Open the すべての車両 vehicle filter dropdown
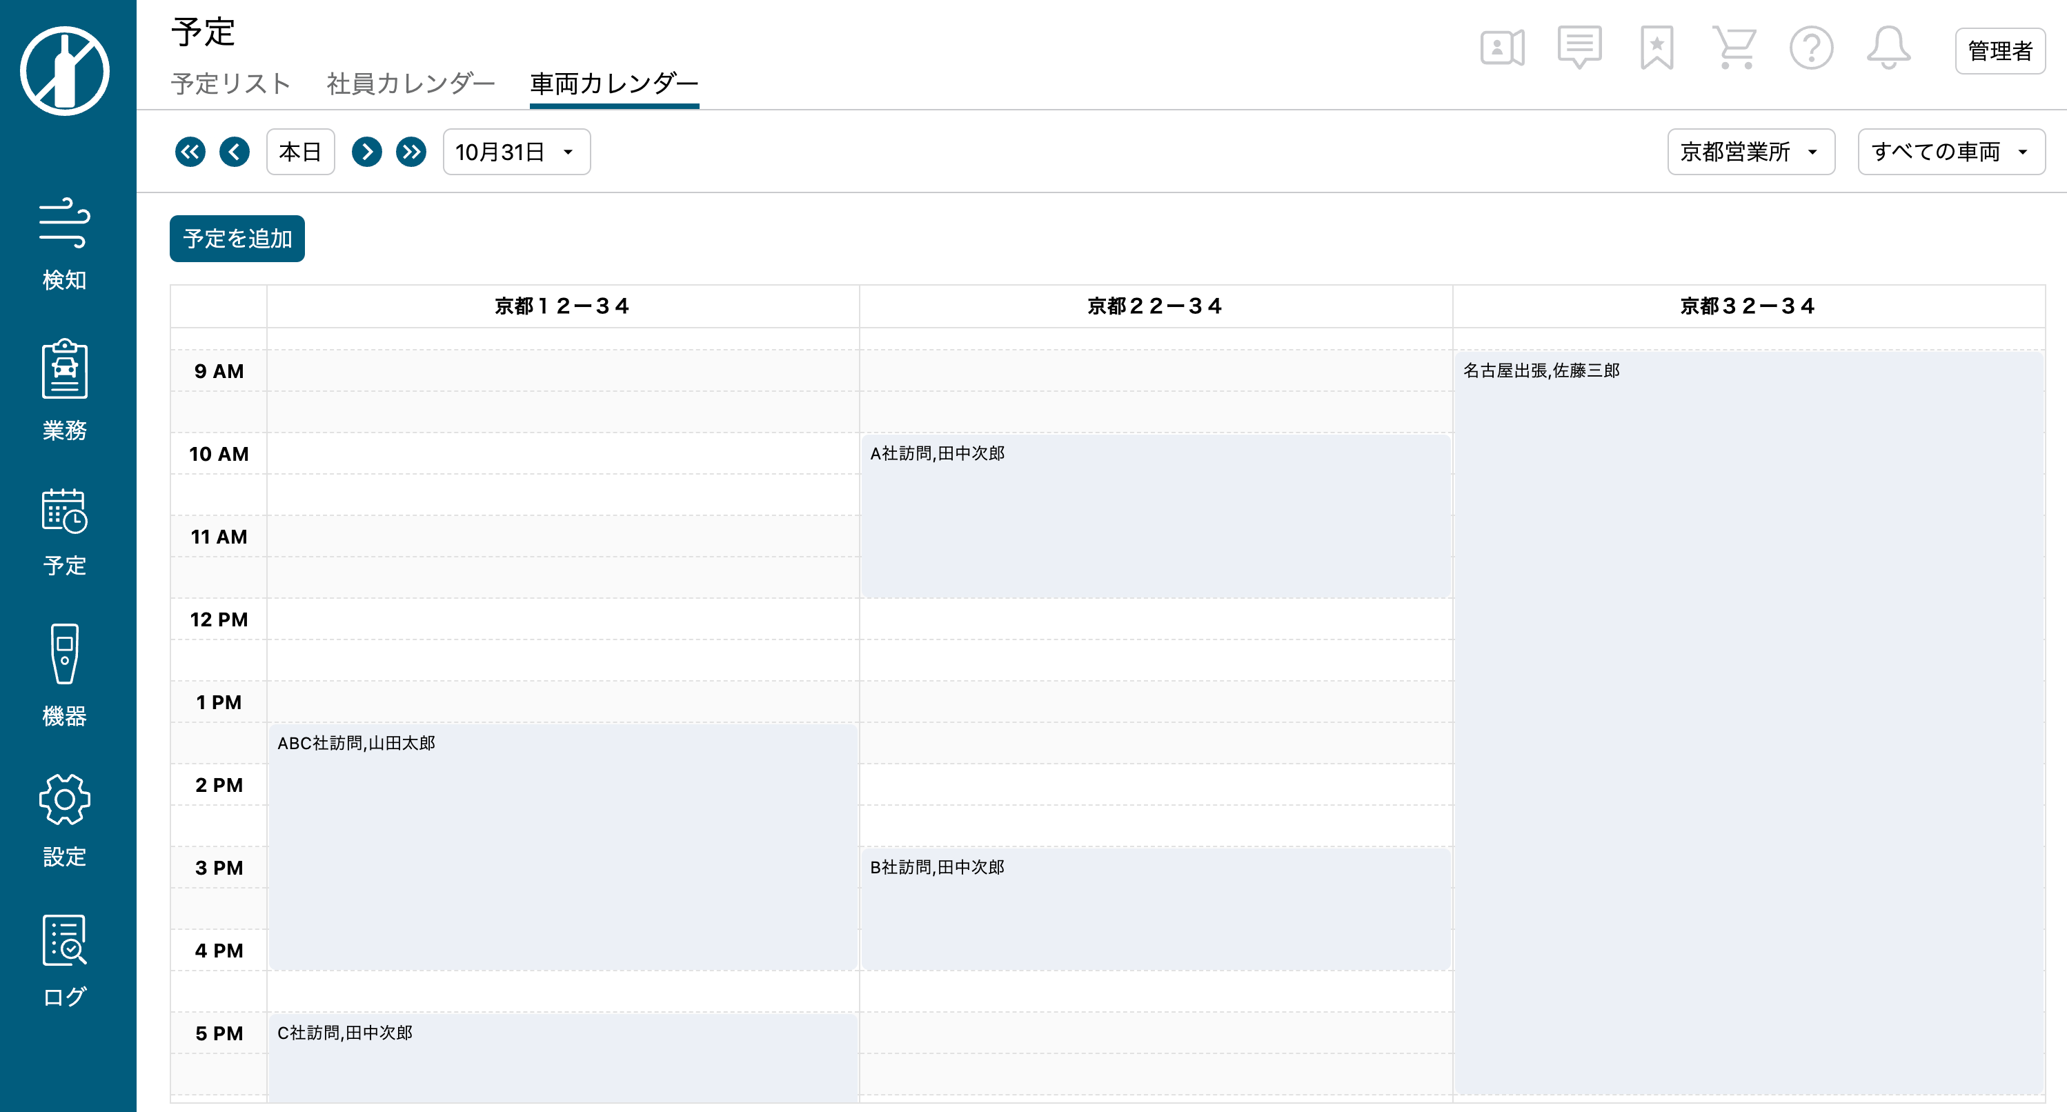The height and width of the screenshot is (1112, 2067). pos(1950,152)
